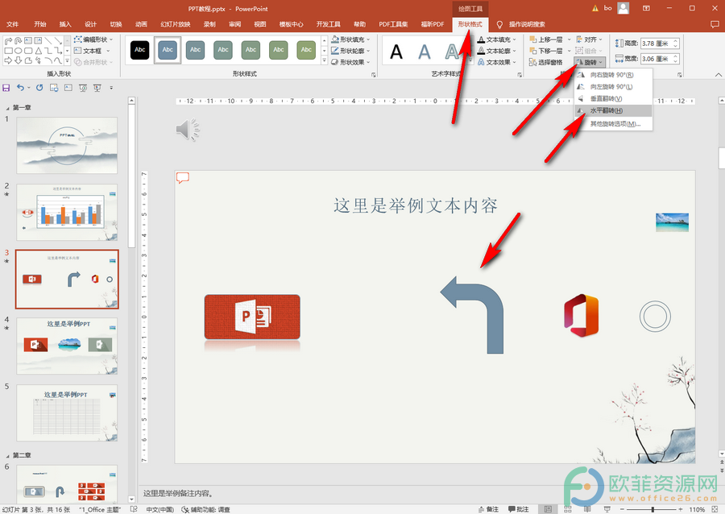Open 编辑形状 dropdown
This screenshot has height=514, width=725.
tap(93, 39)
